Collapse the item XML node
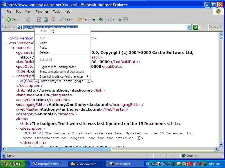The image size is (225, 168). point(13,119)
